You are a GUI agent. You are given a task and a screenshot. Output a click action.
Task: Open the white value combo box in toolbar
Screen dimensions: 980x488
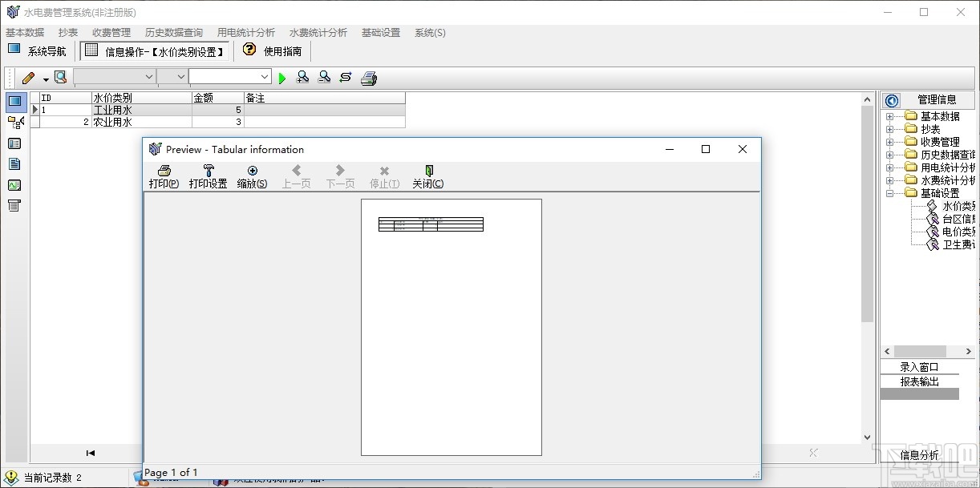click(x=230, y=77)
